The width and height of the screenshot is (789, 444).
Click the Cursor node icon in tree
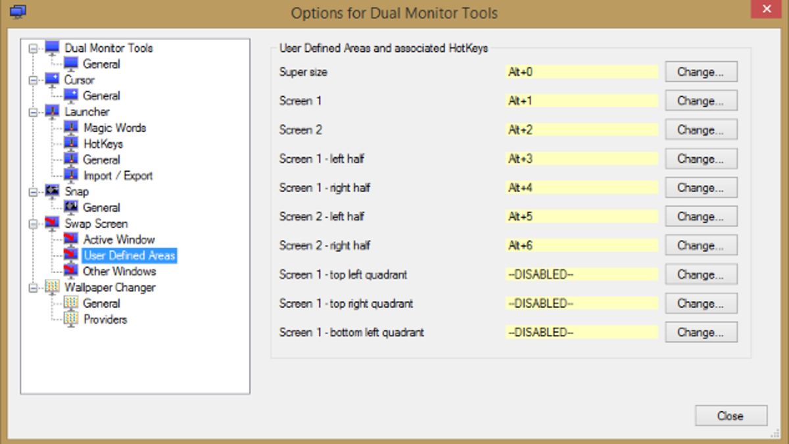point(53,80)
